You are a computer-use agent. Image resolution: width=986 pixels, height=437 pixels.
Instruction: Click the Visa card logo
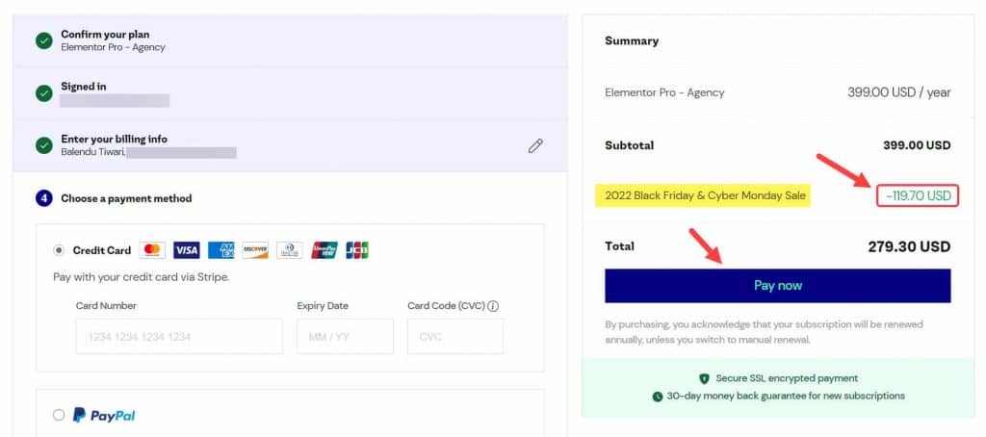187,250
